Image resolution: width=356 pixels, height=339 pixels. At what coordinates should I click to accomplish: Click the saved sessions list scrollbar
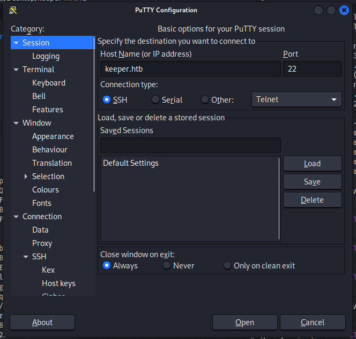[279, 198]
